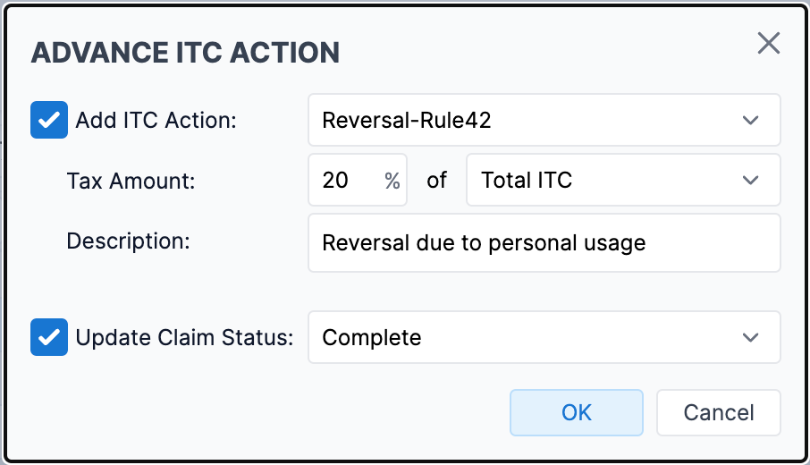Click the ADVANCE ITC ACTION title
Image resolution: width=810 pixels, height=465 pixels.
tap(185, 52)
